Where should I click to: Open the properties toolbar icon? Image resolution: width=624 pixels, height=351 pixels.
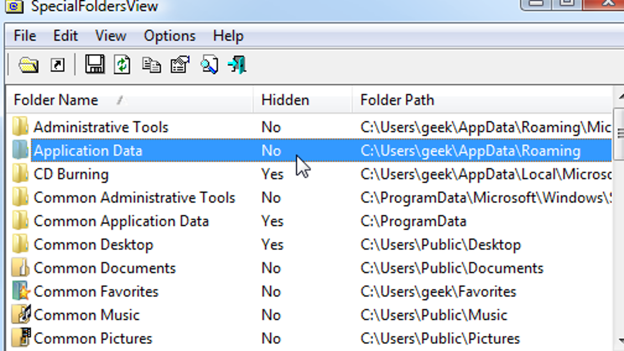click(180, 65)
